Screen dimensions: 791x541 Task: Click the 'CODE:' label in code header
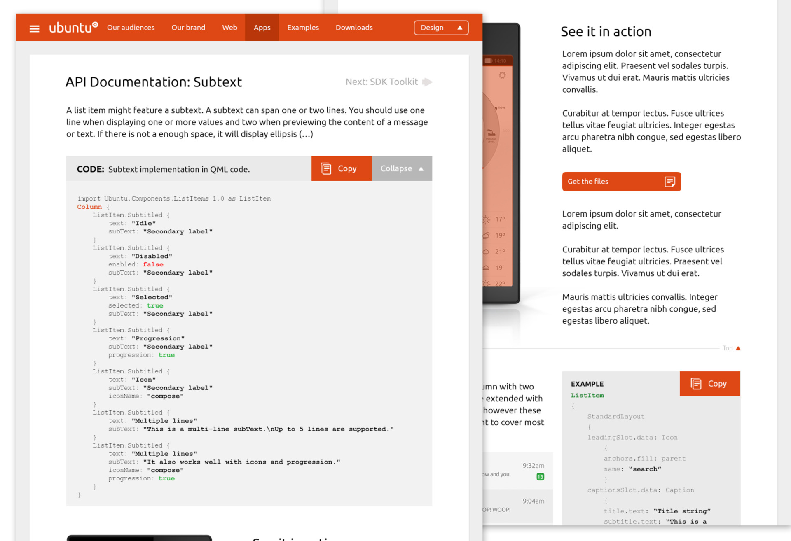pyautogui.click(x=91, y=169)
